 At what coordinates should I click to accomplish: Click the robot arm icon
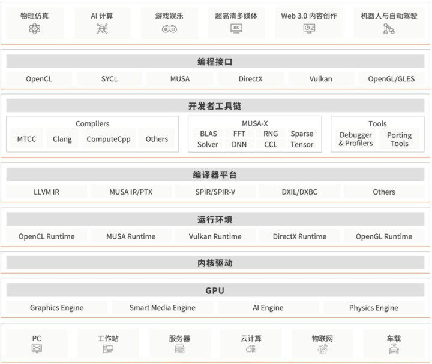pyautogui.click(x=389, y=29)
